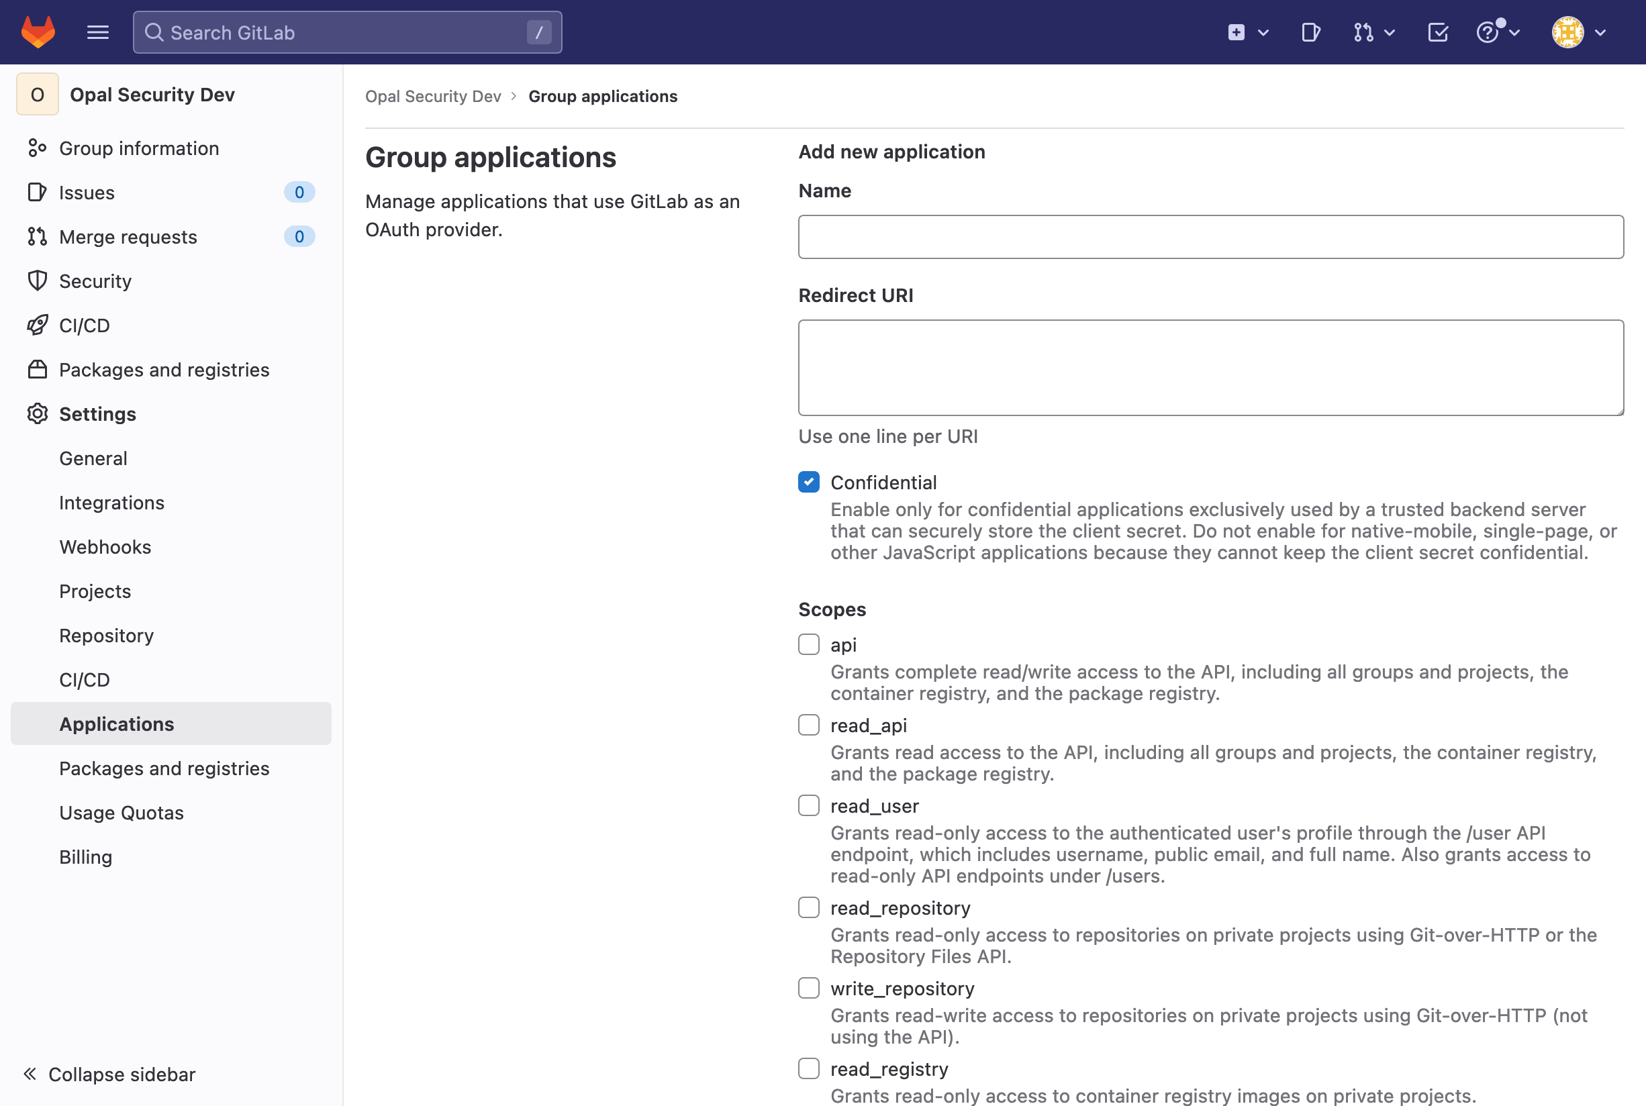1646x1106 pixels.
Task: Expand the create new plus dropdown
Action: (x=1247, y=32)
